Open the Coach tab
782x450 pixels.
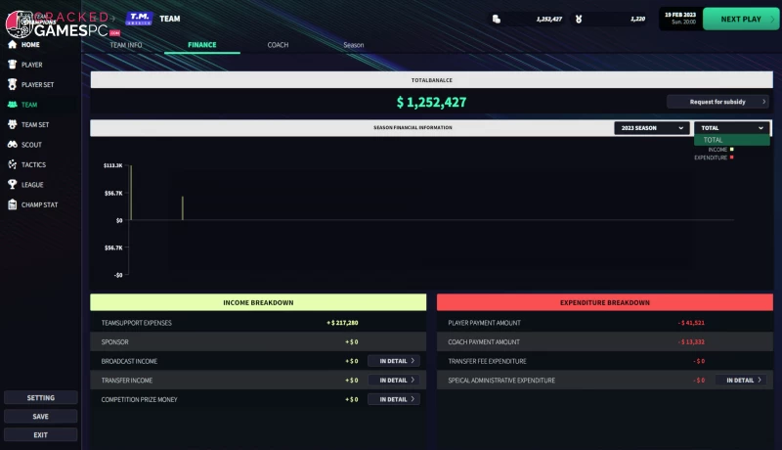click(278, 45)
